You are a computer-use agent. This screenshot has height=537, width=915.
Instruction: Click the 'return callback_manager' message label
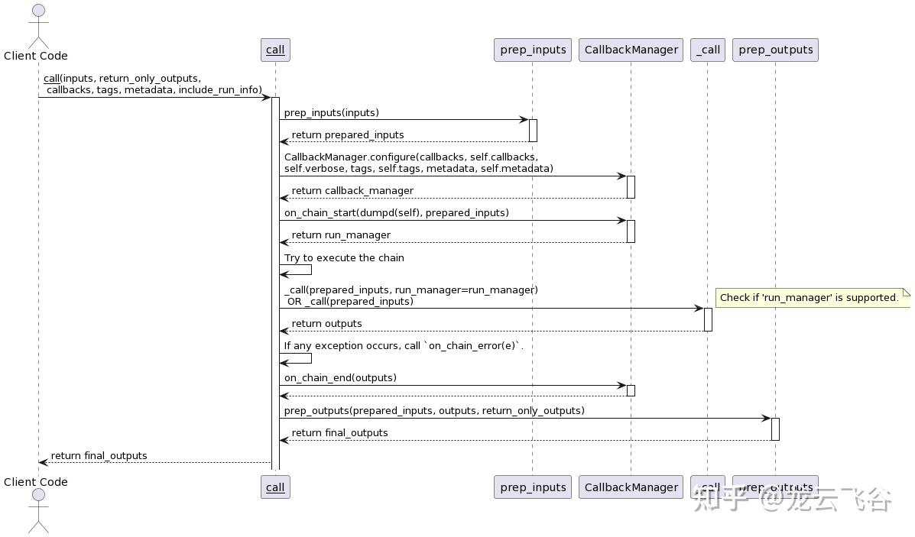[352, 191]
